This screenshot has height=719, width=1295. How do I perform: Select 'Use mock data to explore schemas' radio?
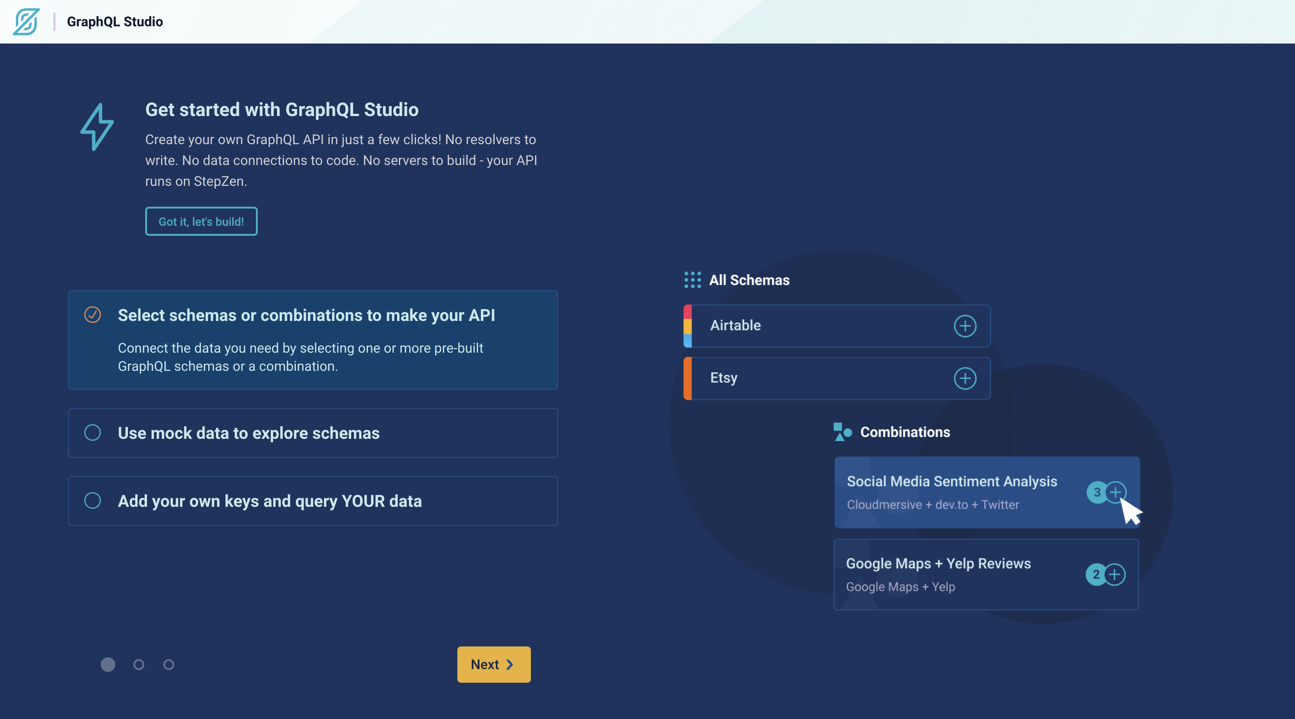pyautogui.click(x=93, y=433)
